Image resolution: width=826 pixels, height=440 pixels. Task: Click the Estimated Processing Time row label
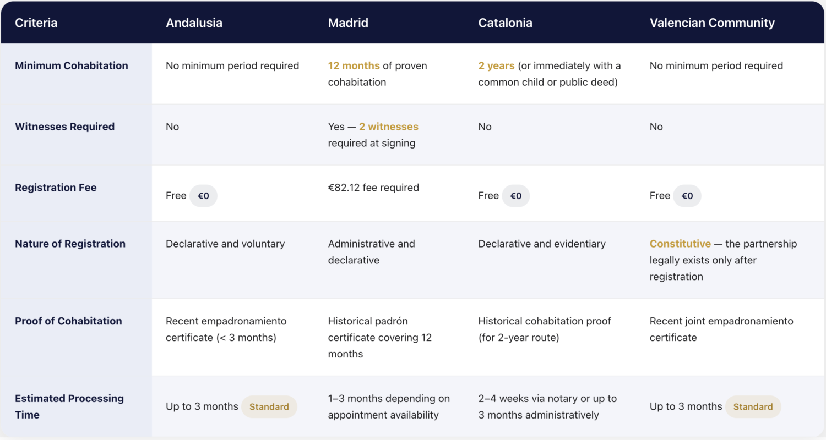69,406
